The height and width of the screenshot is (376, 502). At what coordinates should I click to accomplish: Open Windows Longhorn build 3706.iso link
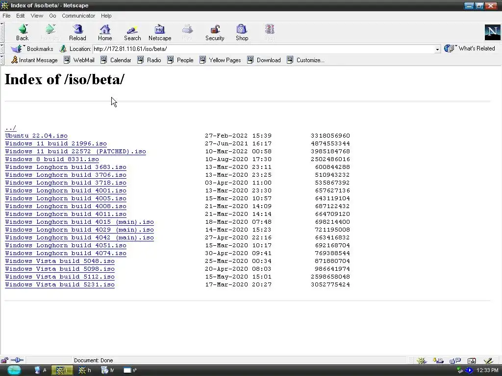click(66, 175)
